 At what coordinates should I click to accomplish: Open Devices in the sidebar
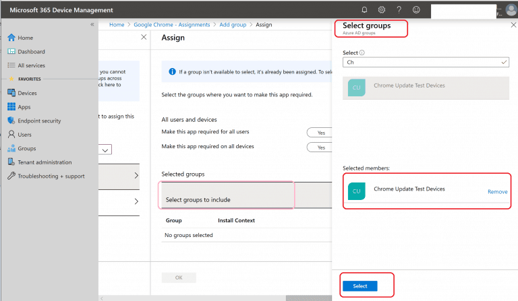click(x=27, y=93)
